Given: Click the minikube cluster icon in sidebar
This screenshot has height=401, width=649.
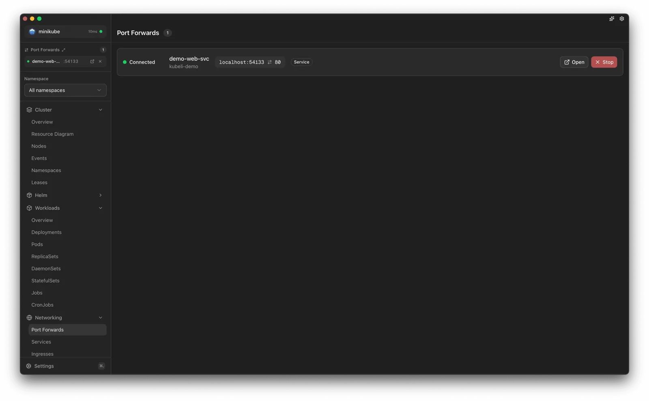Looking at the screenshot, I should tap(32, 31).
